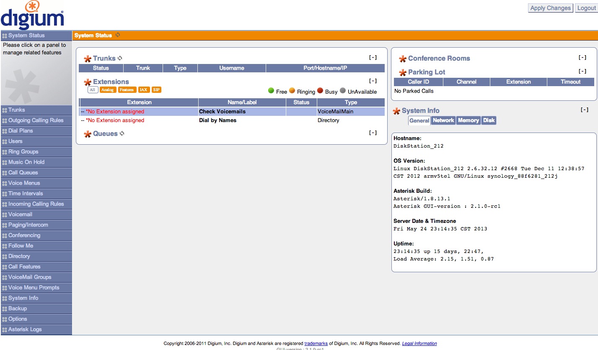Open Follow Me in the sidebar

point(36,246)
